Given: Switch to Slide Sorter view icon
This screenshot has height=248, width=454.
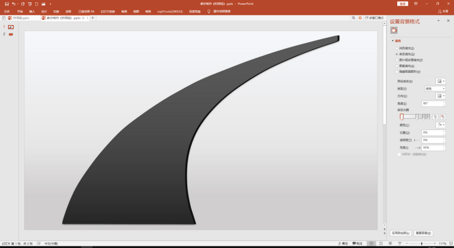Looking at the screenshot, I should pyautogui.click(x=381, y=243).
